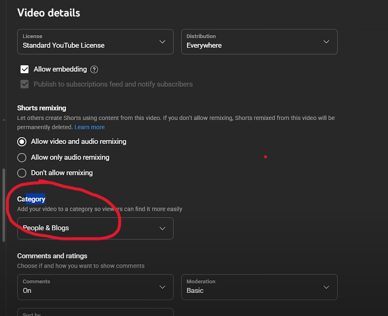Select the Don't allow remixing option
This screenshot has width=388, height=316.
[x=21, y=173]
